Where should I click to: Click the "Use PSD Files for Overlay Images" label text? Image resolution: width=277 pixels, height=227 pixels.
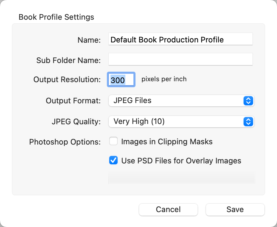coord(181,161)
